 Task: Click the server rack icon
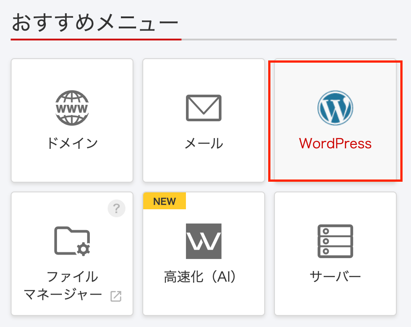coord(335,241)
